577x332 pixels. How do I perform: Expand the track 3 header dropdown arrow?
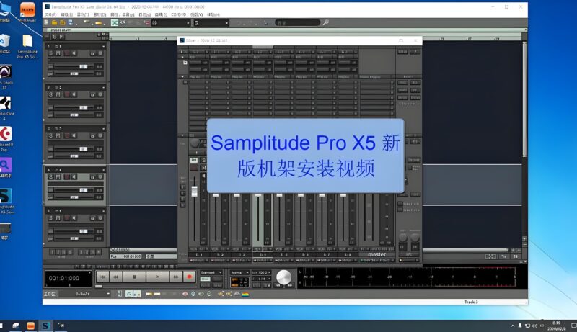[x=104, y=128]
